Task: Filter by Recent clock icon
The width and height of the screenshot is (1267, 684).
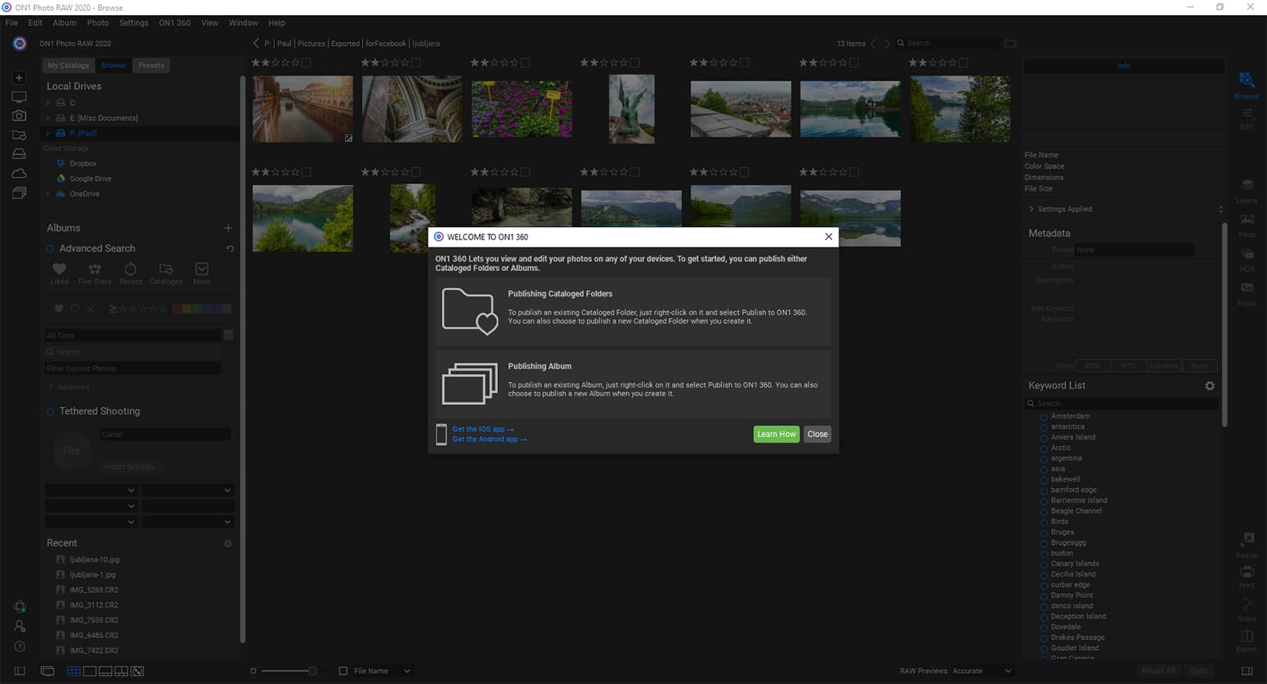Action: coord(131,269)
